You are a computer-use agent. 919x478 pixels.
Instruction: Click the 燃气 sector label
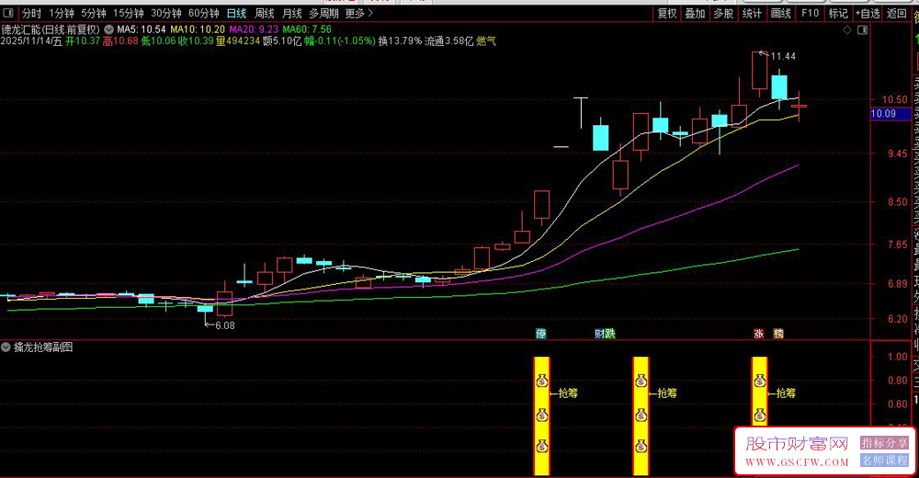tap(486, 41)
